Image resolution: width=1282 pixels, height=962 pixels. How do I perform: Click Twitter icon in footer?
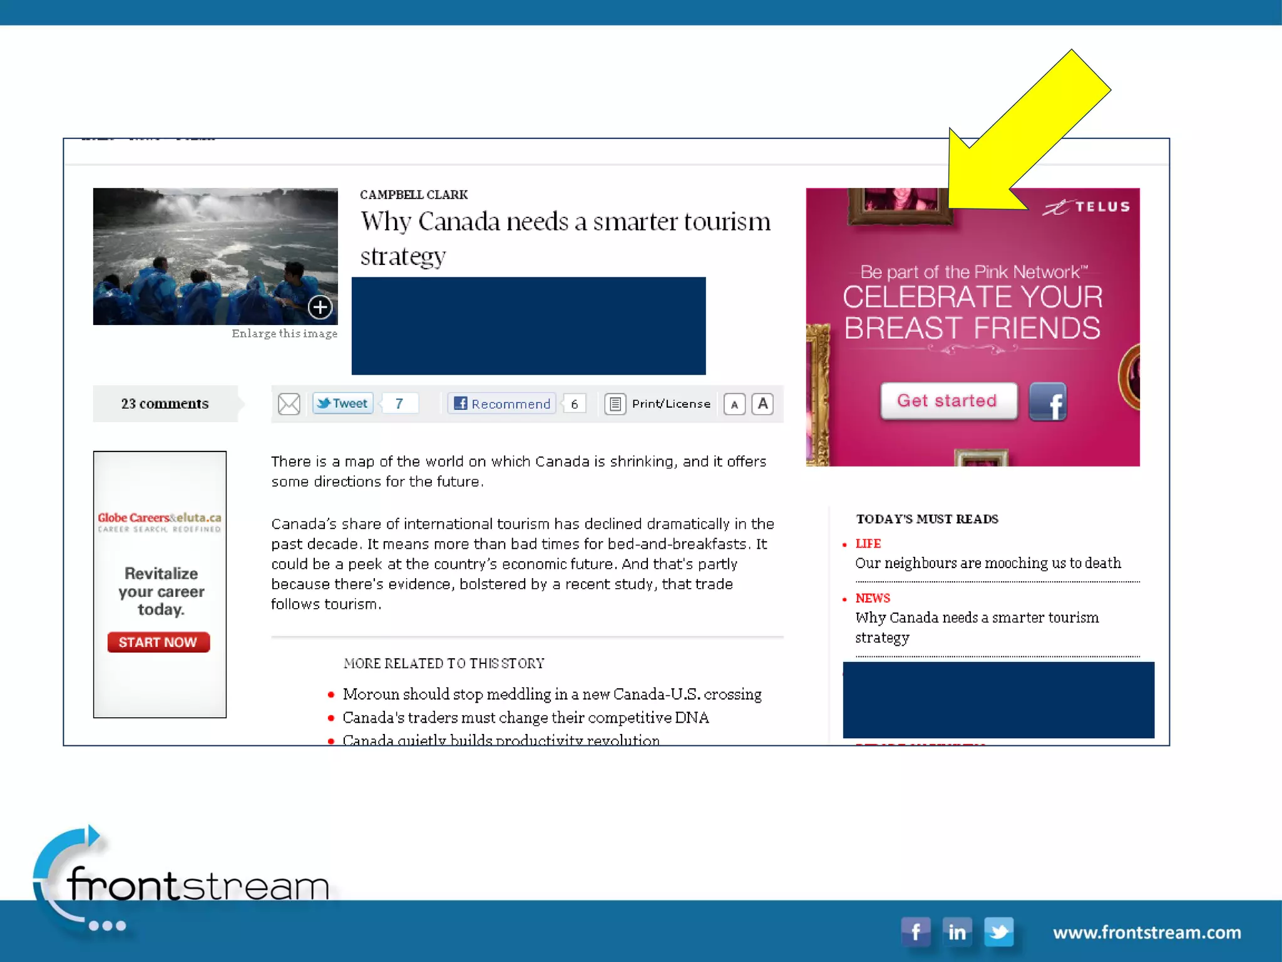998,932
